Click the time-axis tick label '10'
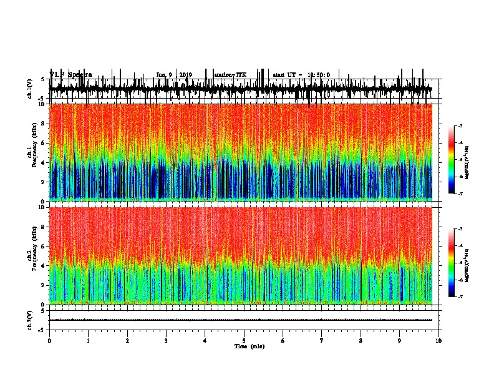This screenshot has height=382, width=494. (x=438, y=341)
